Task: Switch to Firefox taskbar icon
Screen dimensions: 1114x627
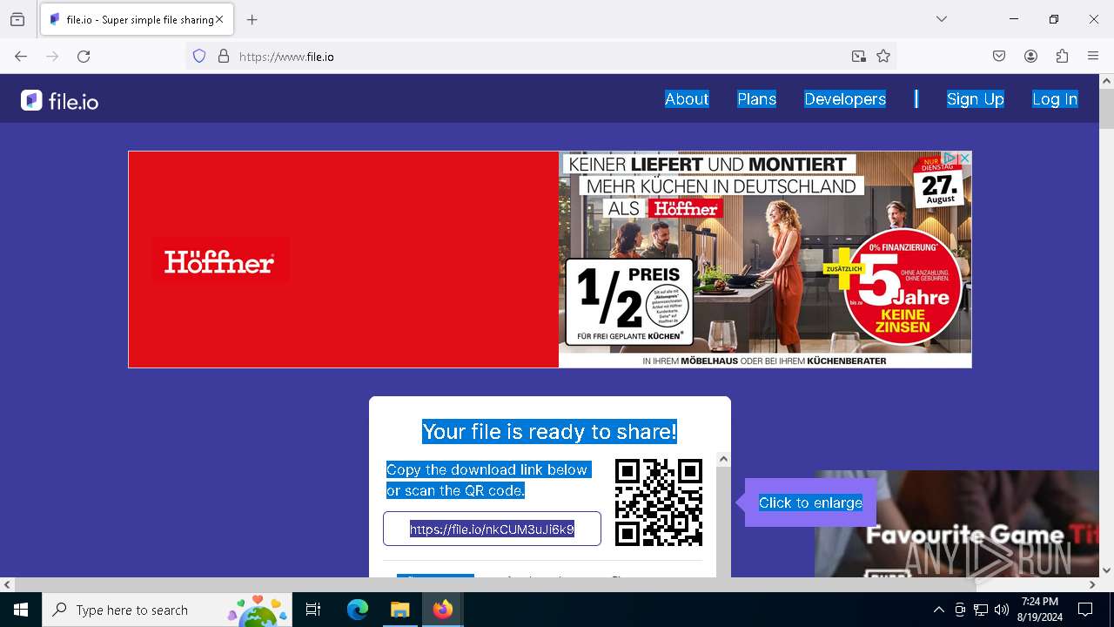Action: tap(442, 610)
